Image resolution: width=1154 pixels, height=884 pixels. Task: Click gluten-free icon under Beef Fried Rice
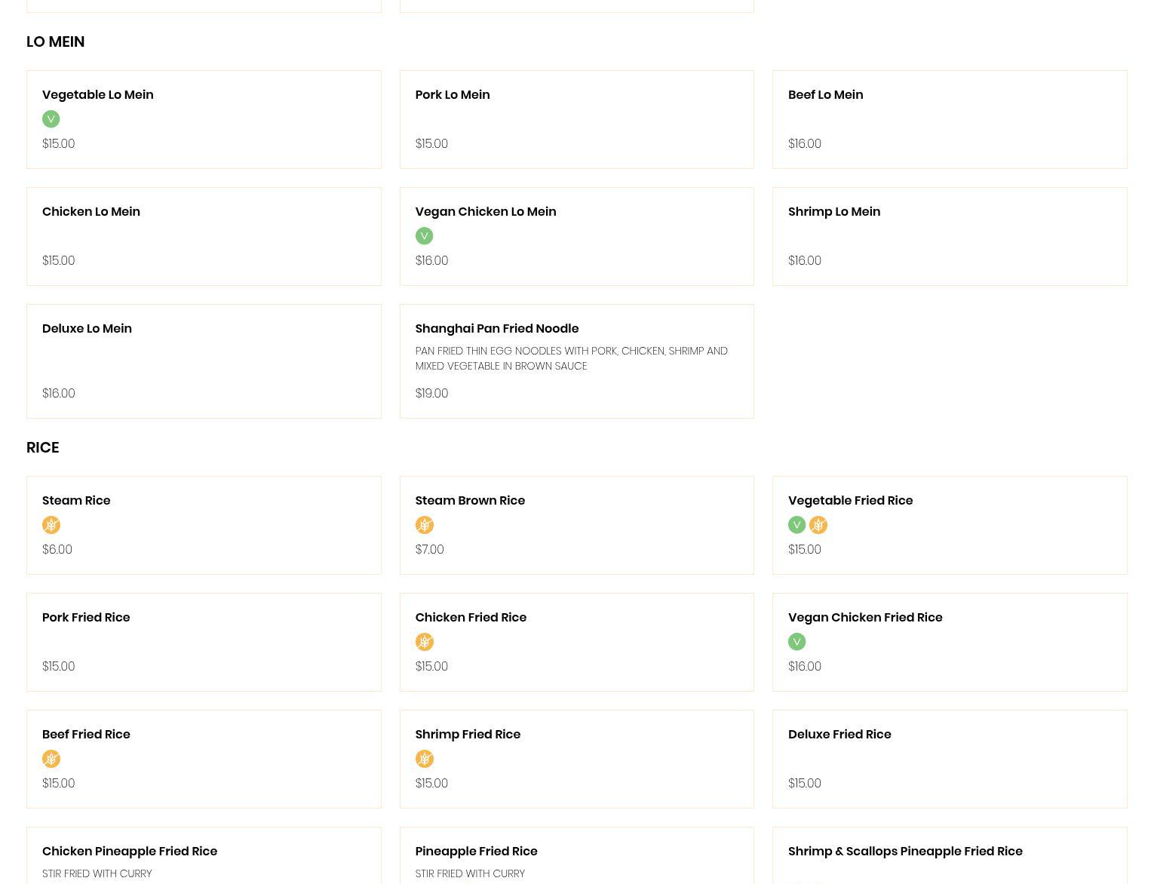(51, 759)
